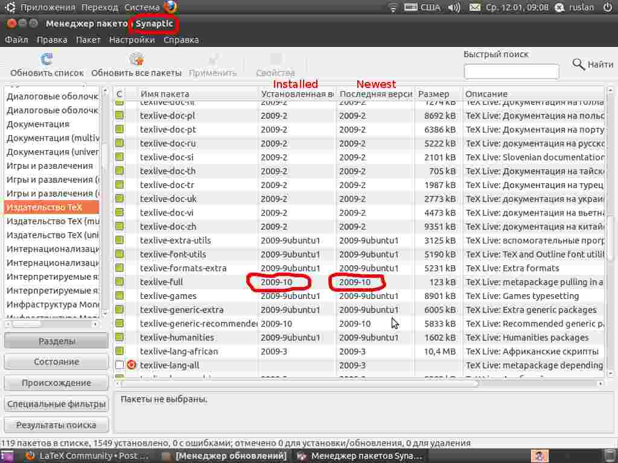Screen dimensions: 618x463
Task: Select the Издательство TeX (mu section
Action: point(51,221)
